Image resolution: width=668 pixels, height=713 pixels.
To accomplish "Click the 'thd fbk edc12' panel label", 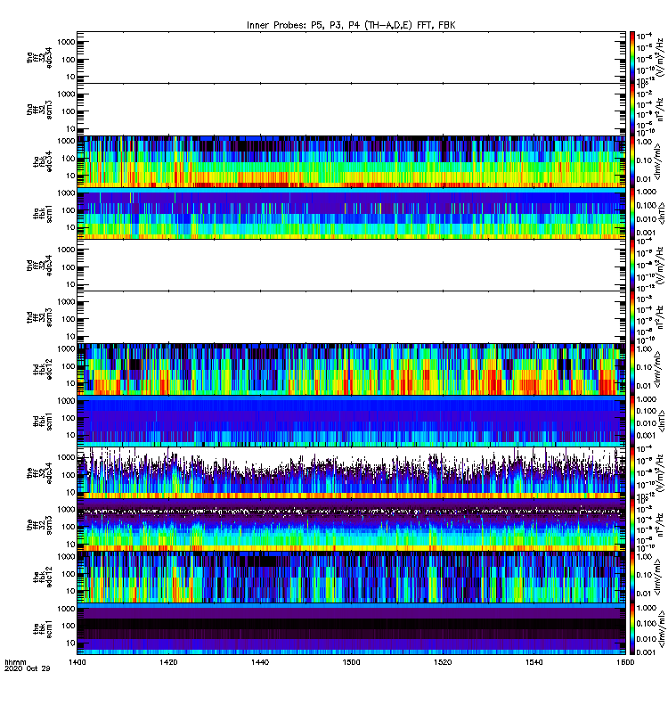I will tap(42, 369).
